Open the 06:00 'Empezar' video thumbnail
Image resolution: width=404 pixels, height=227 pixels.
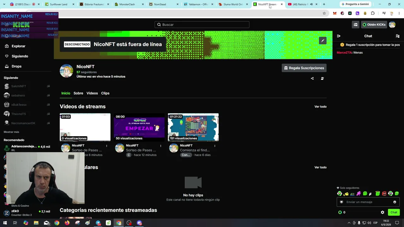tap(139, 127)
